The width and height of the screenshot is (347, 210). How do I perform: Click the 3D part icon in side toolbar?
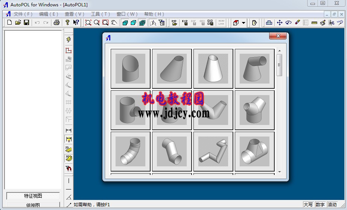(x=69, y=158)
